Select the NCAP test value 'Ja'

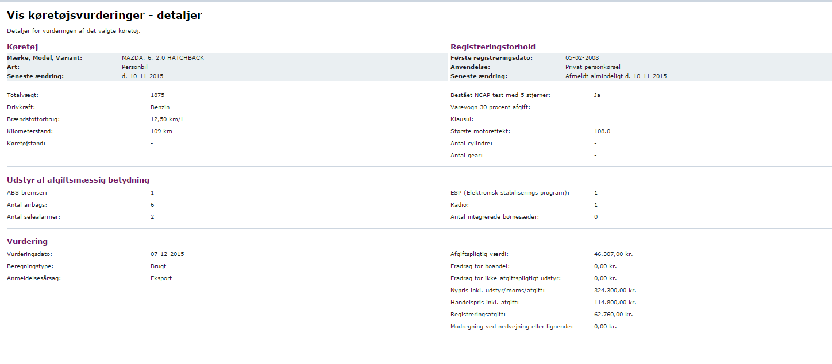pos(597,95)
